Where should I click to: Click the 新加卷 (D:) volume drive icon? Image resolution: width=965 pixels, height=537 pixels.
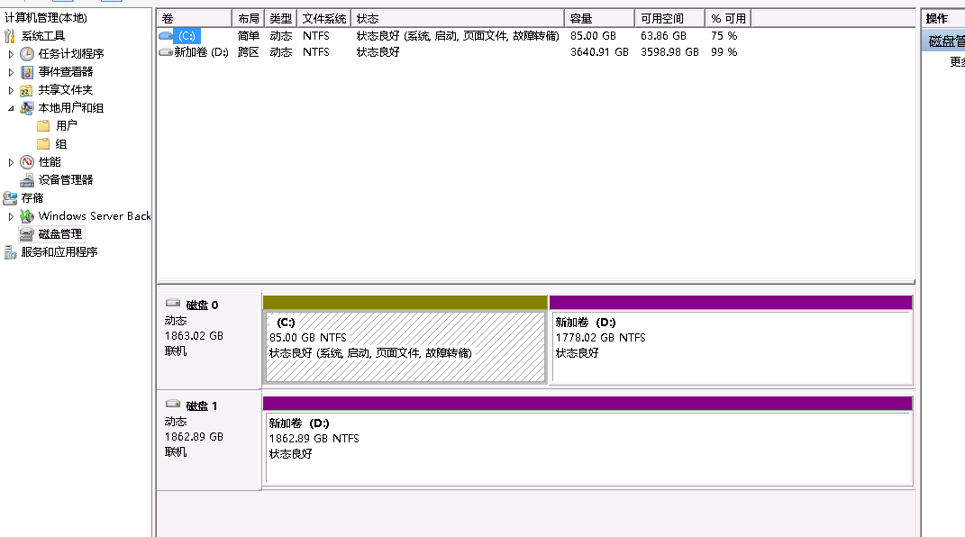[166, 52]
